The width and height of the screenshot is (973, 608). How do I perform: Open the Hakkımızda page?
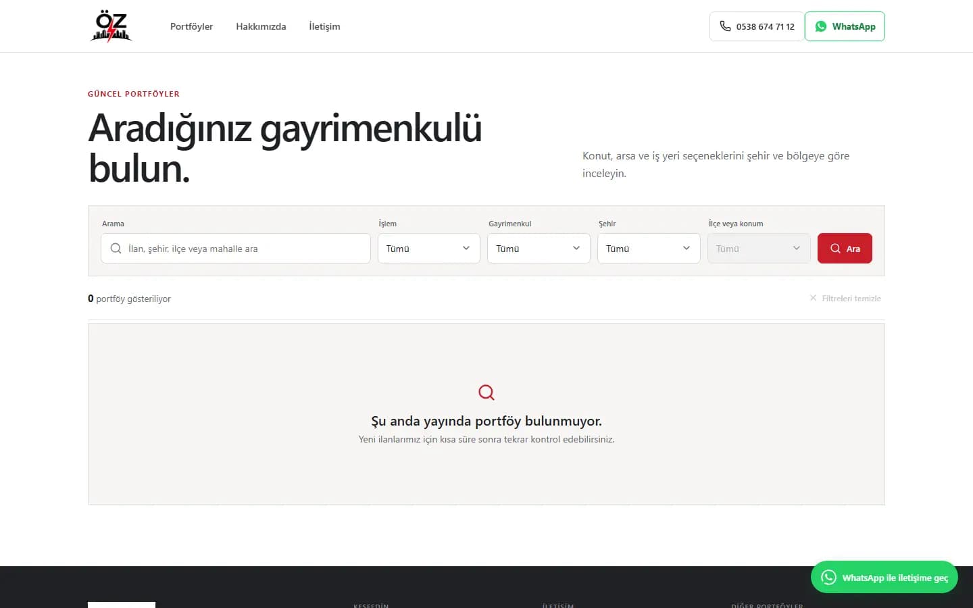coord(261,26)
